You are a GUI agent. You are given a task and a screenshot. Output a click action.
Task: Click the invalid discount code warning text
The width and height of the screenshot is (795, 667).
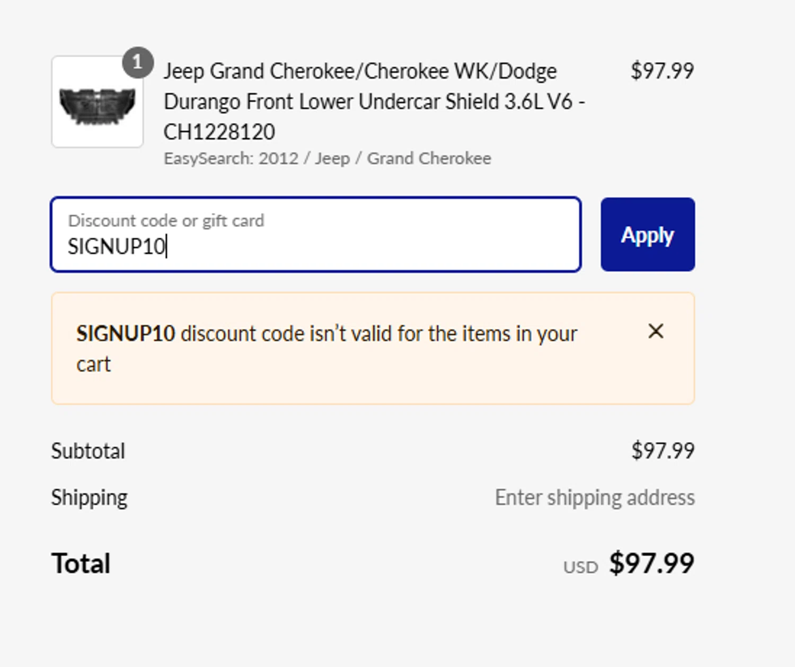click(x=378, y=334)
